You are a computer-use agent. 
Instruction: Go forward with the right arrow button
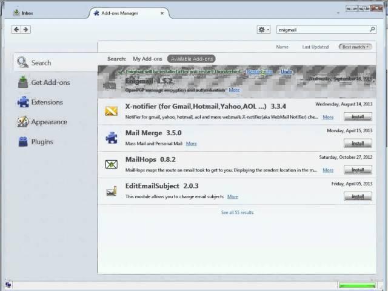pos(25,30)
